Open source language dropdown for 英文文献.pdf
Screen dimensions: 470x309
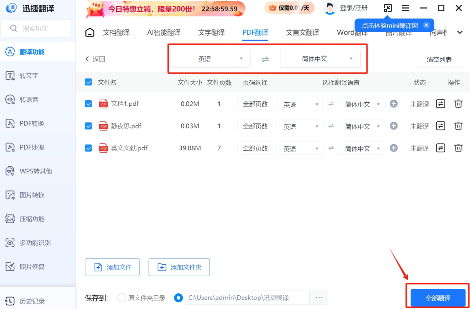[x=300, y=148]
